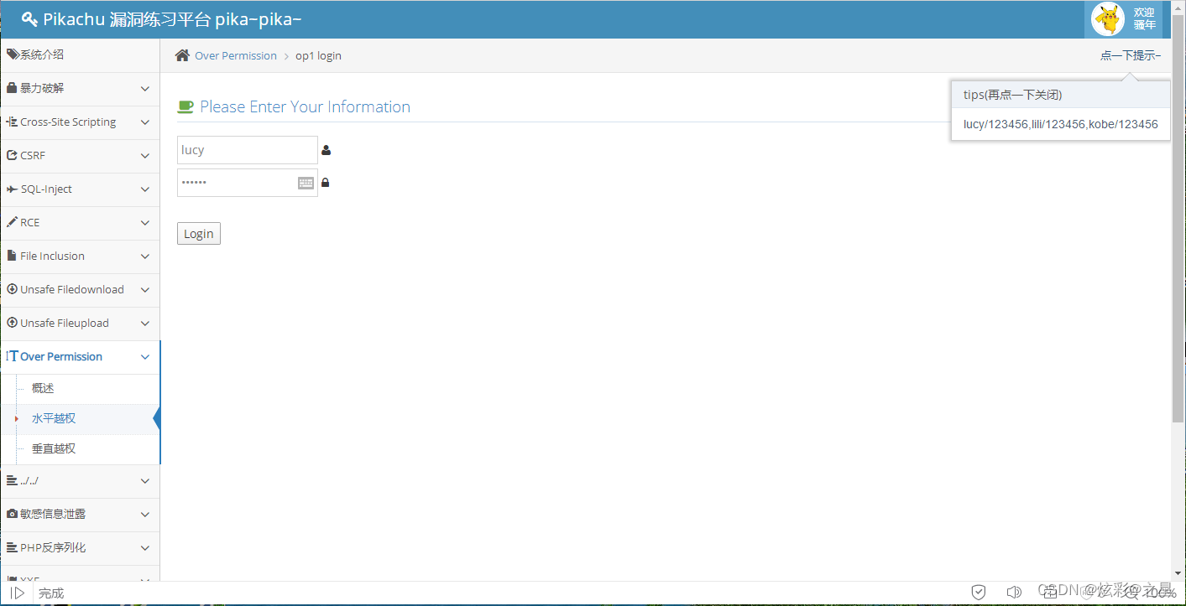Click the tips(再点一下关闭) popup header
The image size is (1186, 606).
pos(1061,95)
